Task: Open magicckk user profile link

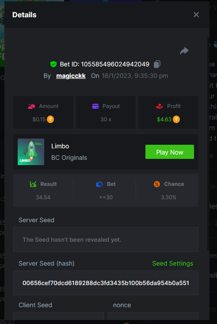Action: coord(71,76)
